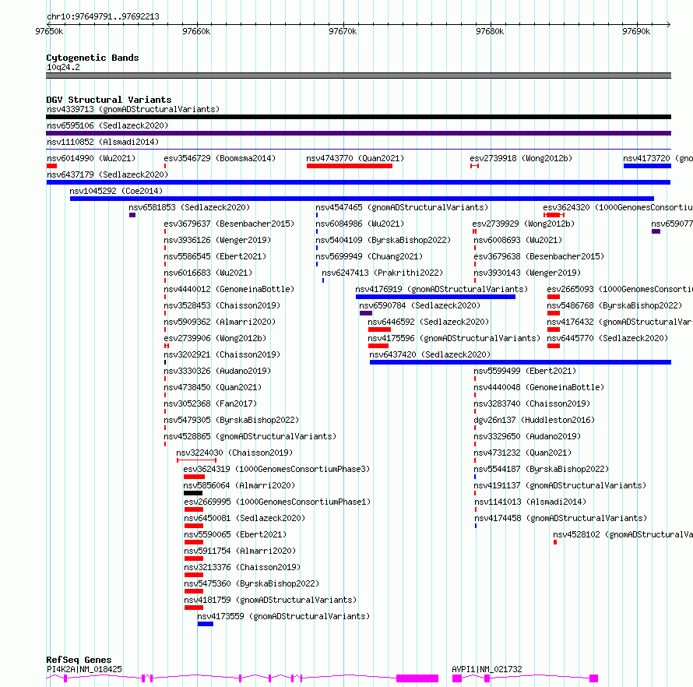Open esv3624320 1000Genomes variant label
Screen dimensions: 693x687
[618, 207]
